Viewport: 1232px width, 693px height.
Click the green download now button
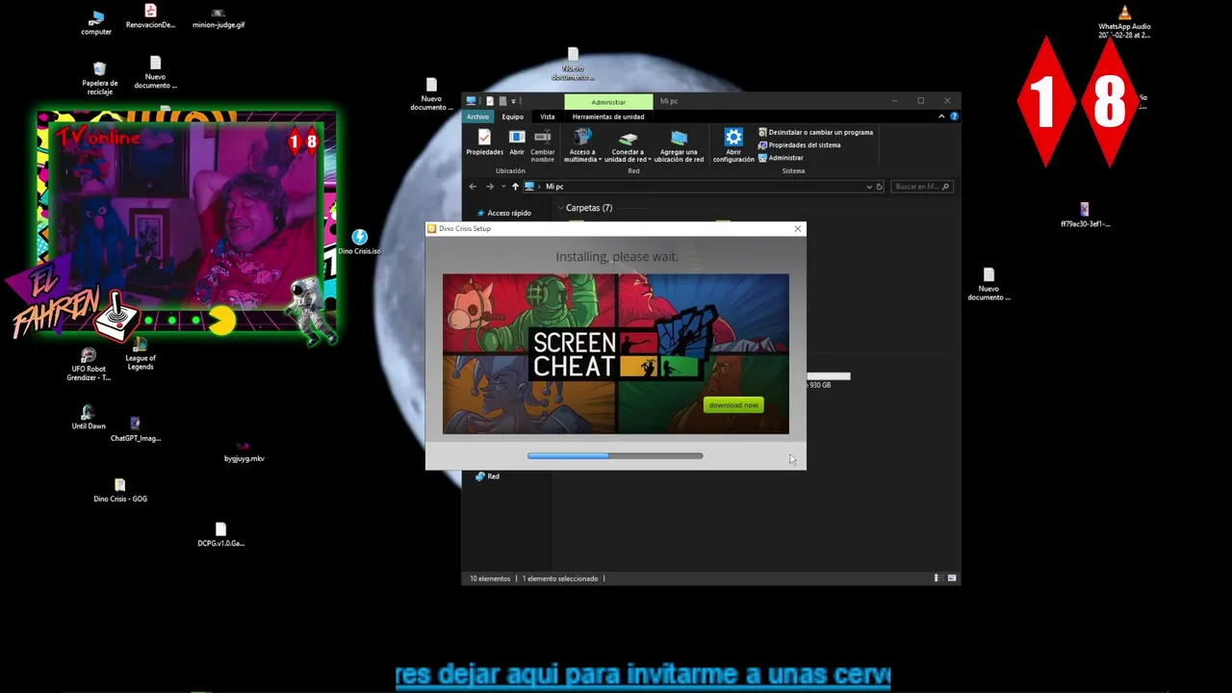click(x=733, y=405)
